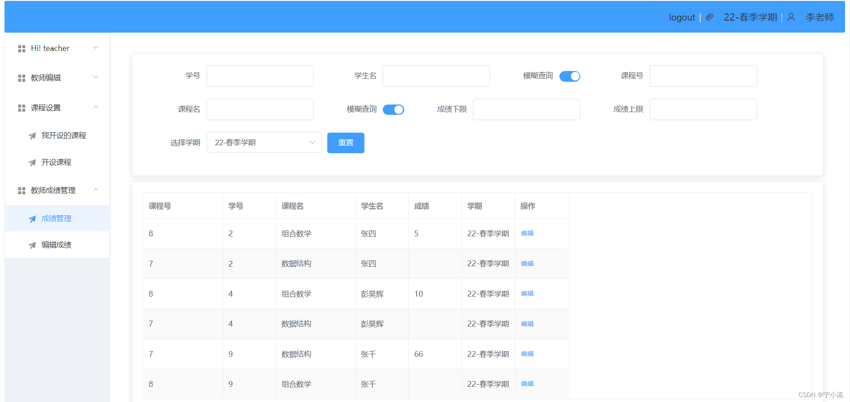Collapse the 教师成绩管理 menu chevron
850x402 pixels.
[x=96, y=189]
